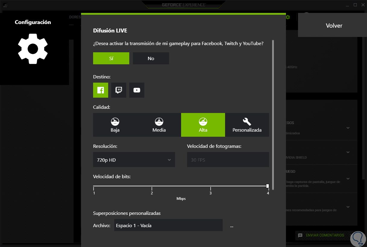Click the Difusión LIVE heading
367x247 pixels.
pyautogui.click(x=110, y=31)
